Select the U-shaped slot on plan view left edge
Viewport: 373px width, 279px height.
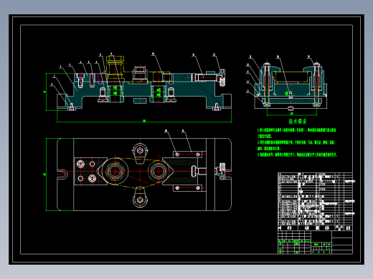(x=62, y=174)
